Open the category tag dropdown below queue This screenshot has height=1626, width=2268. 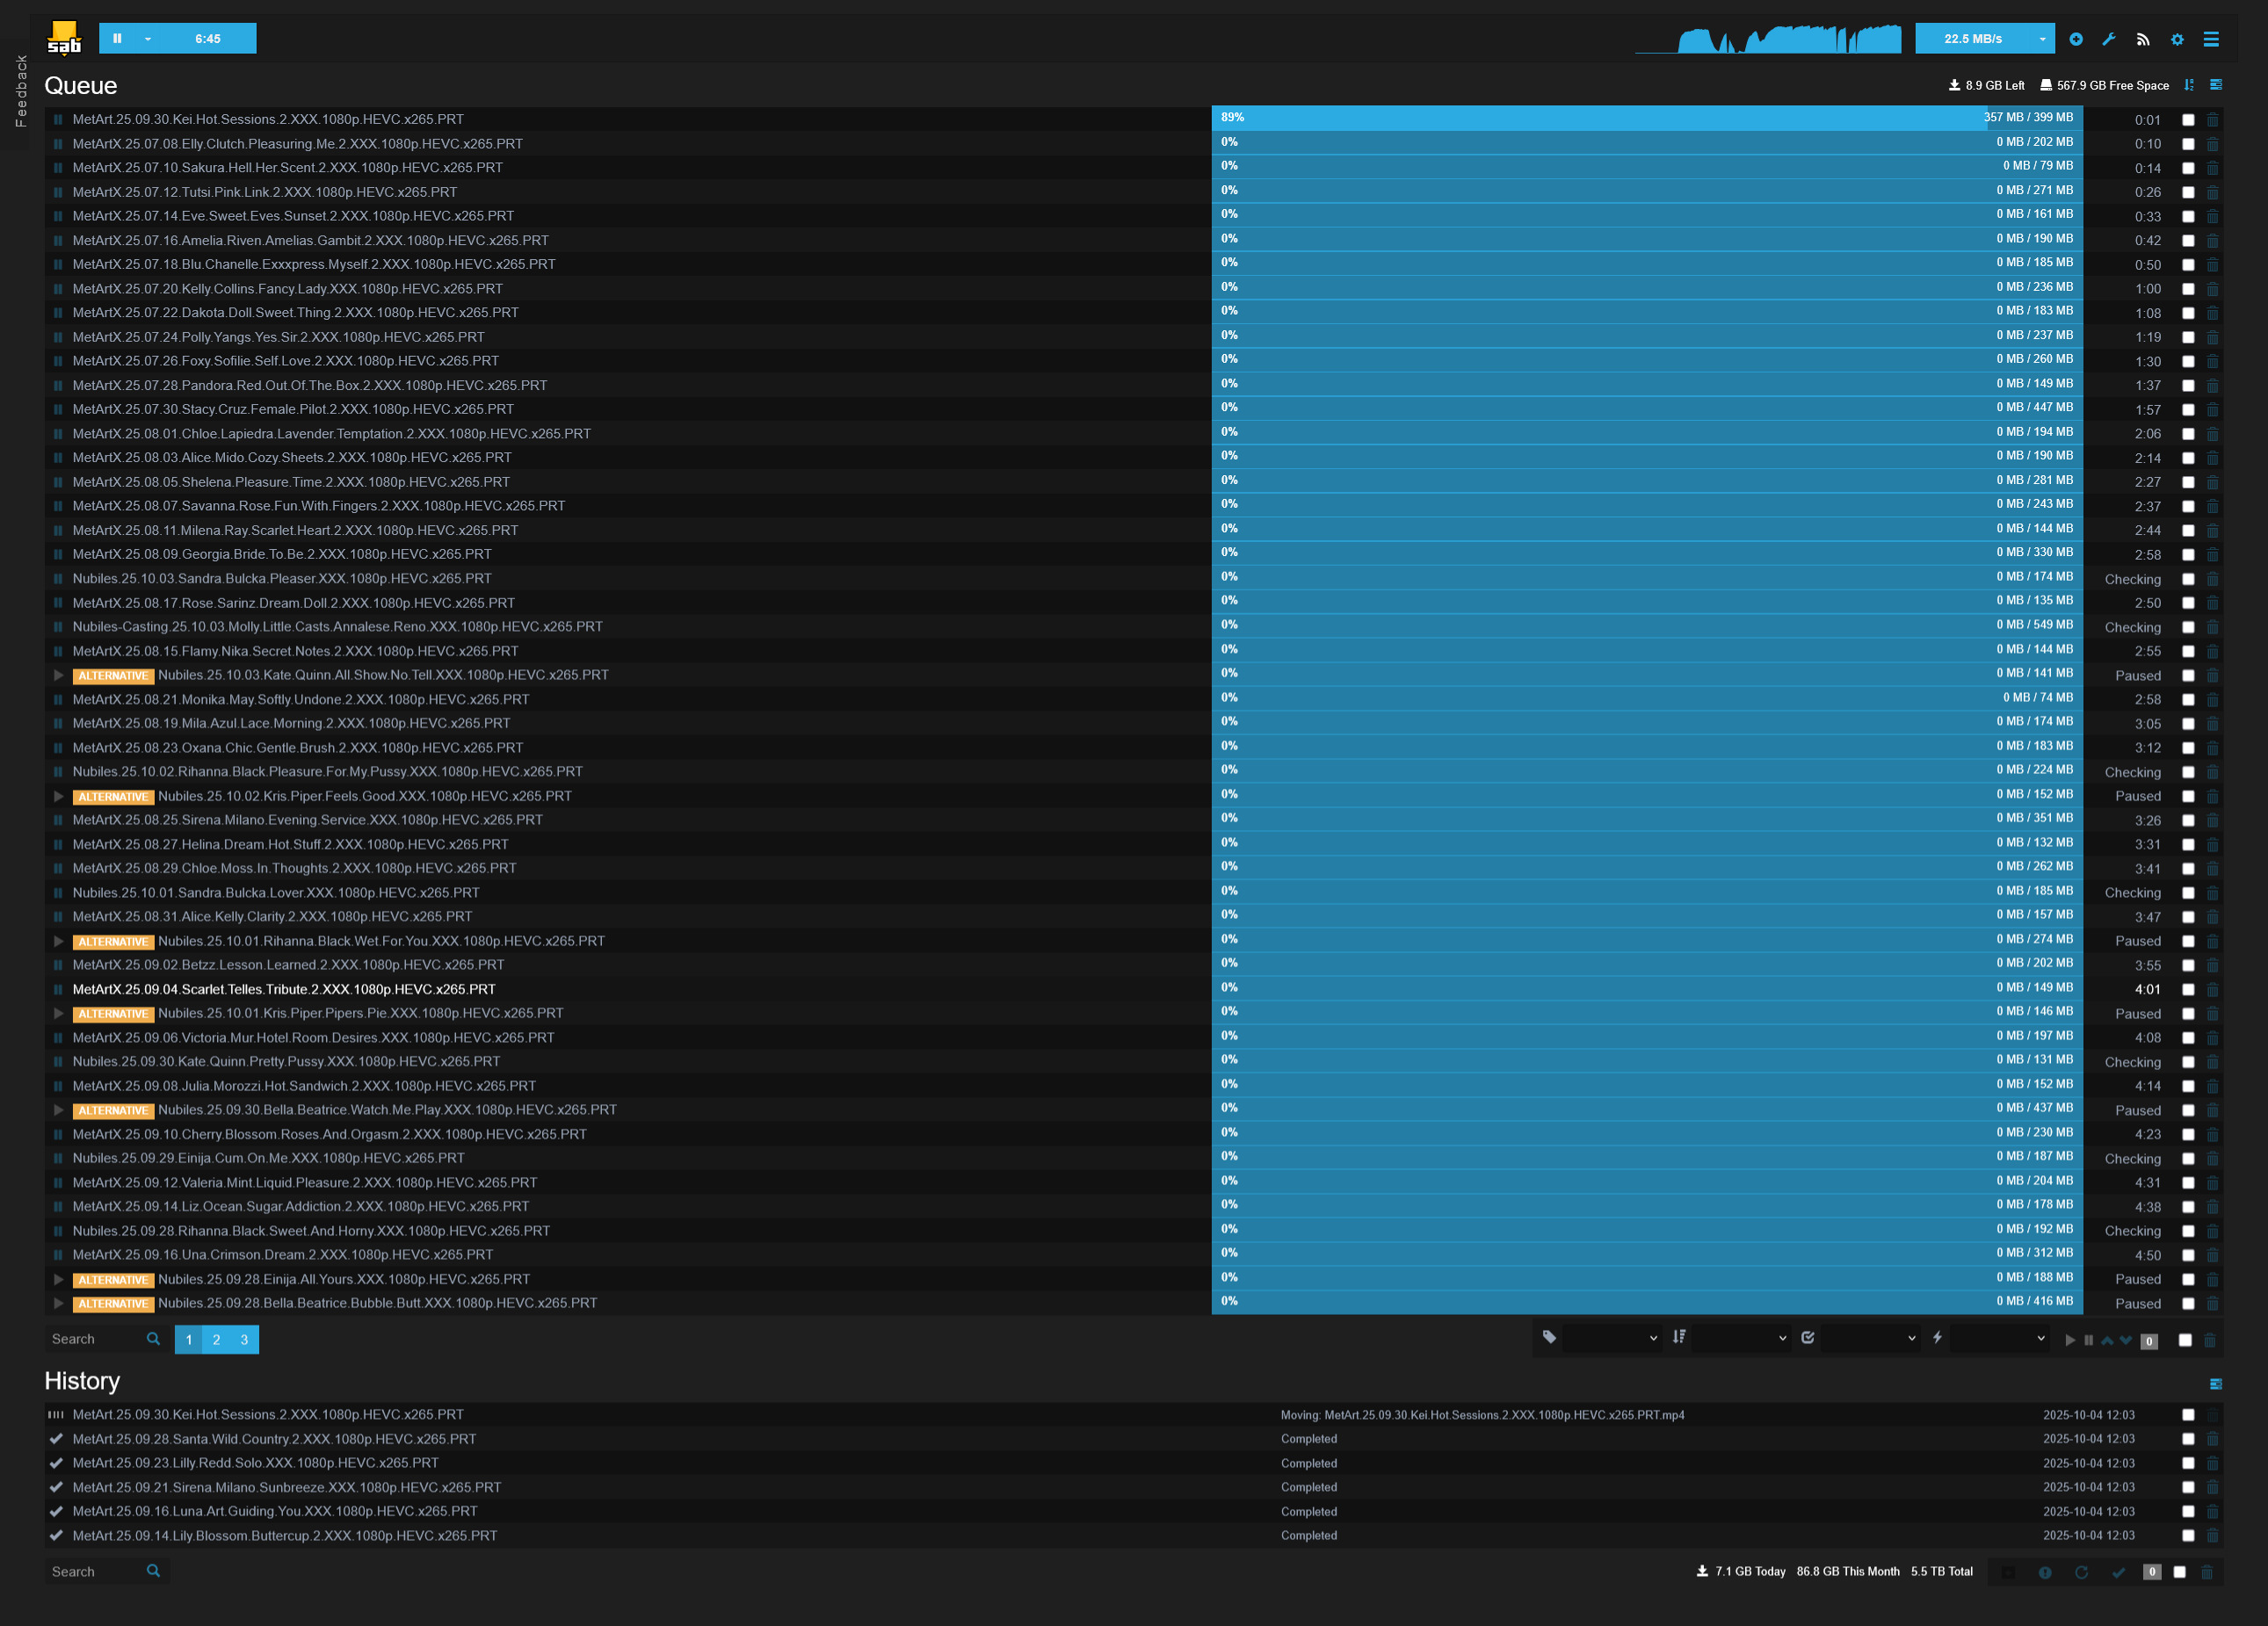pos(1610,1338)
